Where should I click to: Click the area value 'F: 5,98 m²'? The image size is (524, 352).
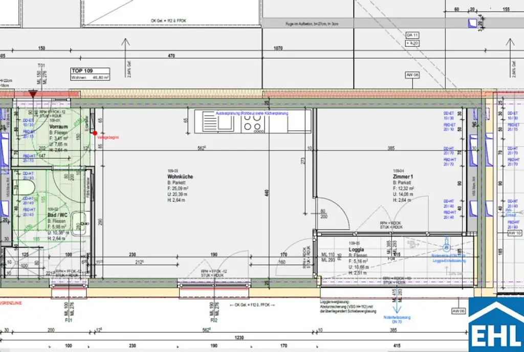[57, 227]
